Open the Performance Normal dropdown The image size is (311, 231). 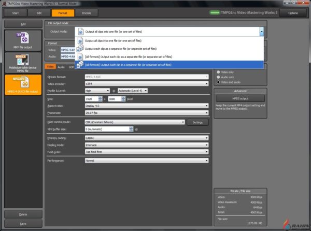(x=147, y=161)
